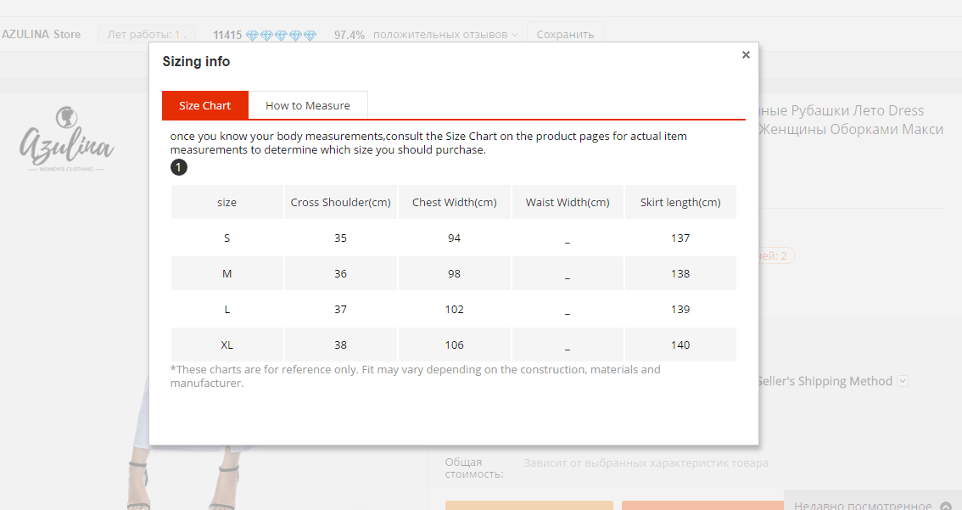This screenshot has height=510, width=962.
Task: Click chest width value 98
Action: [x=455, y=274]
